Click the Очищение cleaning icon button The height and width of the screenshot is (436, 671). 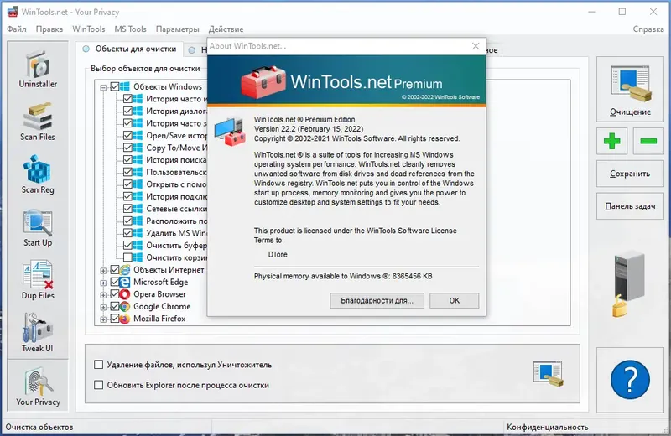[x=630, y=89]
